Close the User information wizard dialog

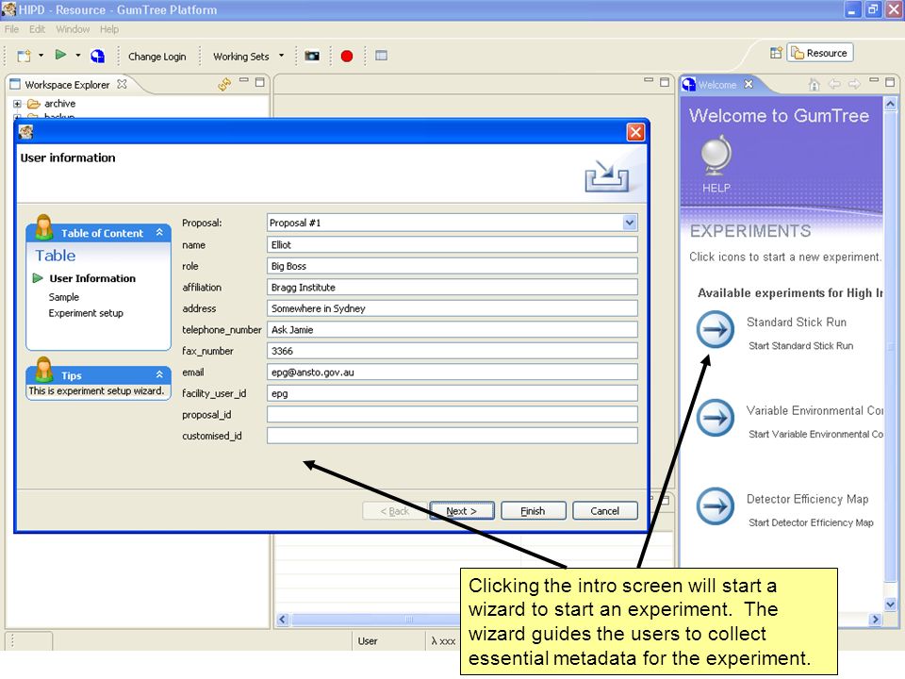[x=635, y=132]
